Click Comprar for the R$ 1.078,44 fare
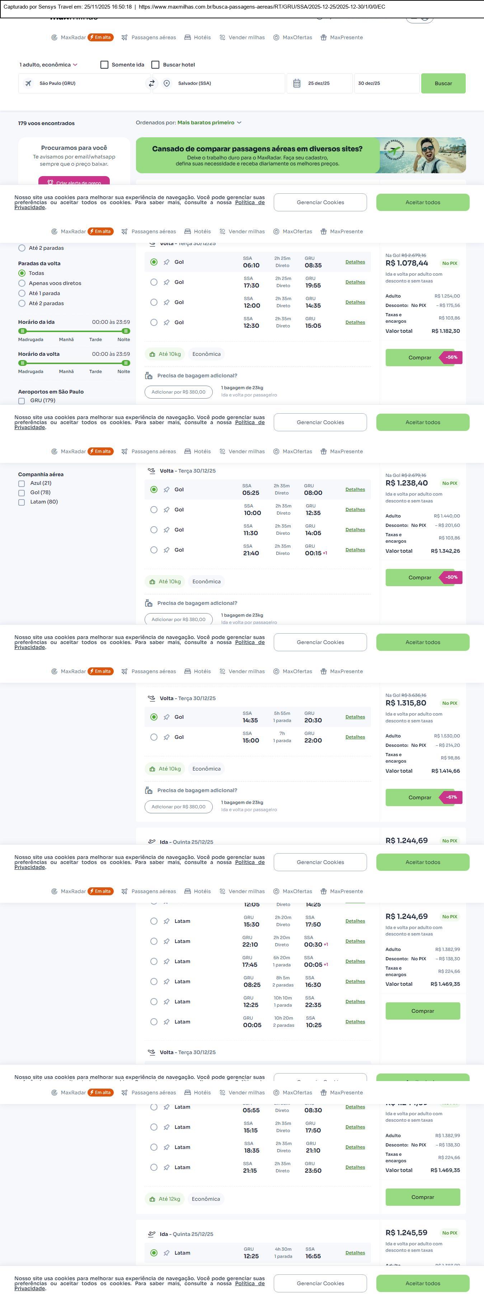 [x=419, y=358]
